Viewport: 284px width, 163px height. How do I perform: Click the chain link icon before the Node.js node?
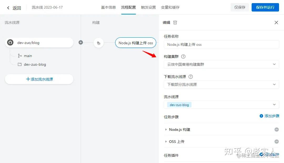pyautogui.click(x=99, y=43)
